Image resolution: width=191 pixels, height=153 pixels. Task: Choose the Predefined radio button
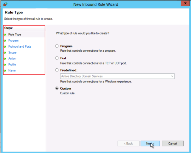point(57,70)
